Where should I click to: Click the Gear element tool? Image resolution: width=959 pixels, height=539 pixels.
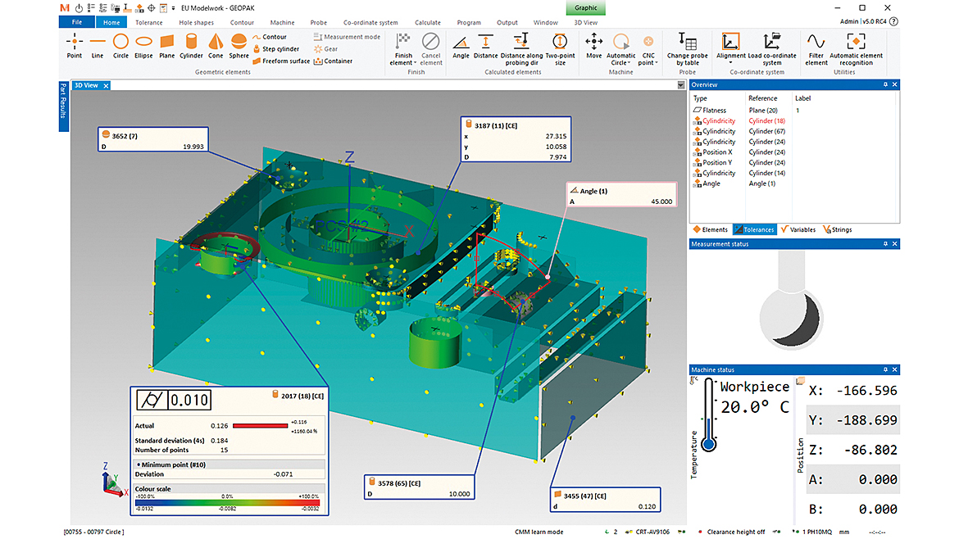pyautogui.click(x=326, y=49)
